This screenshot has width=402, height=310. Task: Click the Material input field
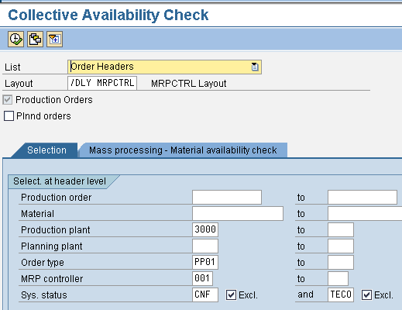[x=238, y=214]
